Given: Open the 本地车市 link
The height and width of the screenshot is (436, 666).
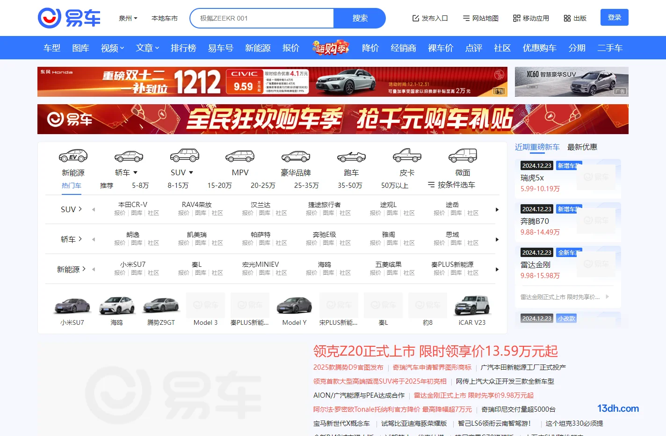Looking at the screenshot, I should coord(165,18).
